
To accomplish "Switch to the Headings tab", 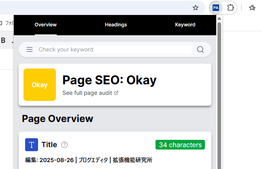I will point(116,25).
